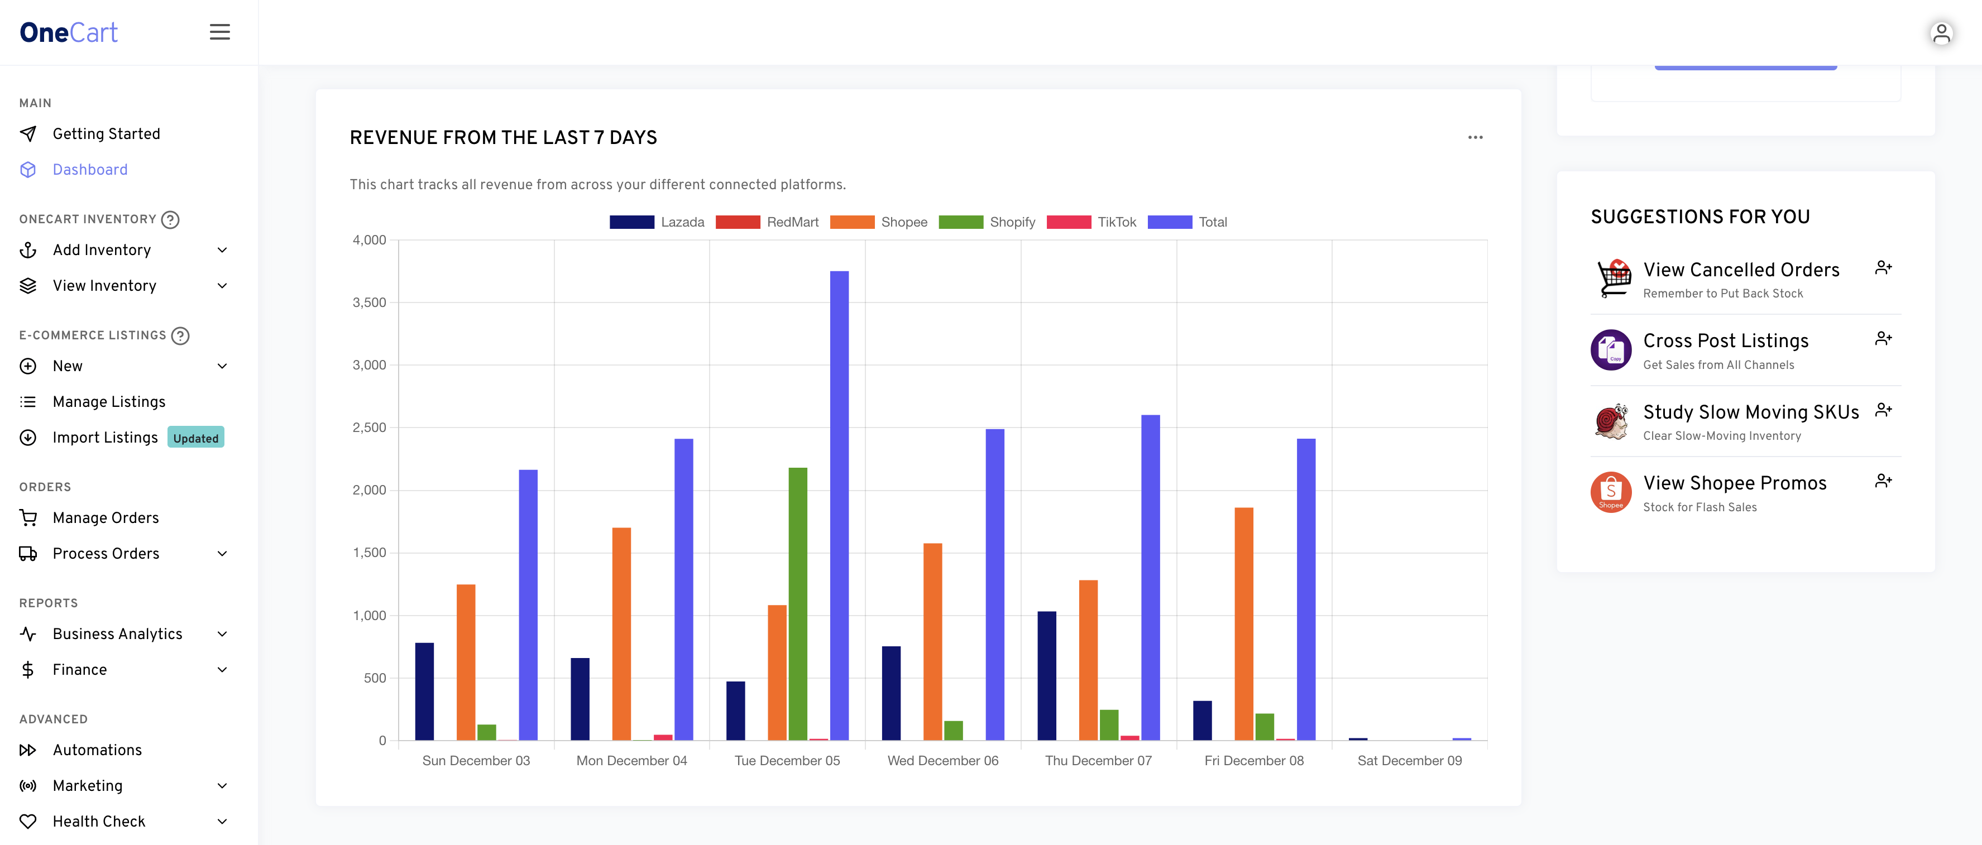This screenshot has height=845, width=1982.
Task: Click the Getting Started paper plane icon
Action: 28,134
